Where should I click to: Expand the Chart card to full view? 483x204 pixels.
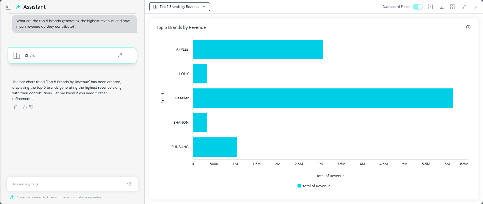point(120,55)
